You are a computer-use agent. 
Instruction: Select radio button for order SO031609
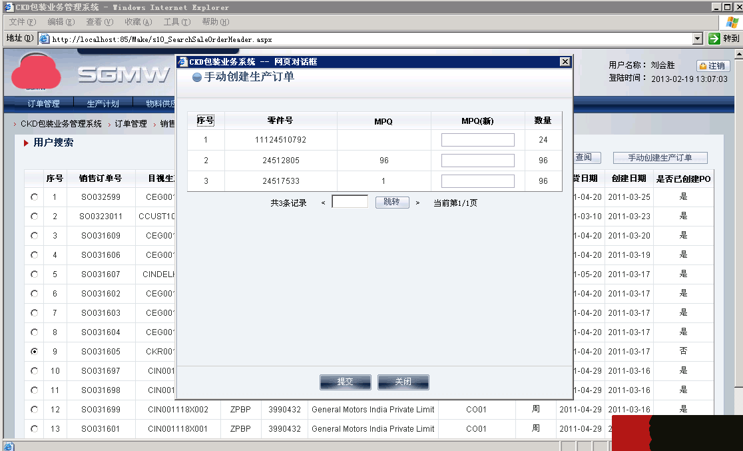[x=34, y=236]
